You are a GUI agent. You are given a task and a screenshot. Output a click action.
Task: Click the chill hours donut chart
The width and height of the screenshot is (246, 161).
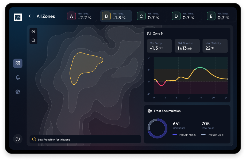157,129
